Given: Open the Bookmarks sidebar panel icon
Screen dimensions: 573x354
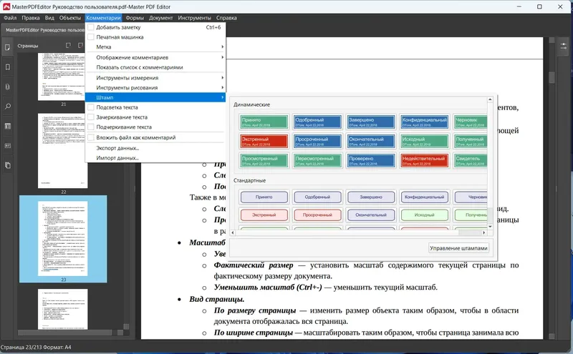Looking at the screenshot, I should pos(7,67).
